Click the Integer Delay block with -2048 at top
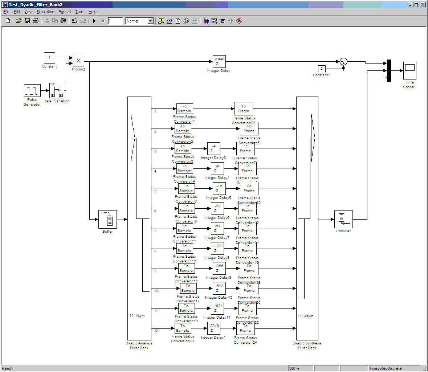This screenshot has height=372, width=428. pos(219,61)
